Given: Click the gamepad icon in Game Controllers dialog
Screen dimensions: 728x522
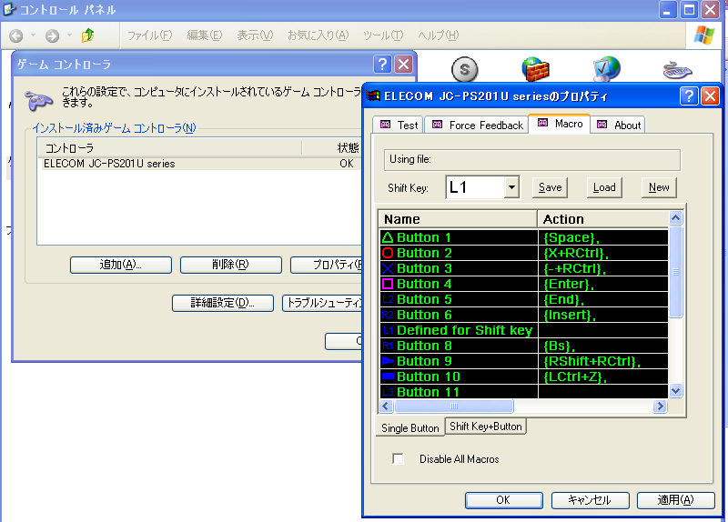Looking at the screenshot, I should 38,100.
